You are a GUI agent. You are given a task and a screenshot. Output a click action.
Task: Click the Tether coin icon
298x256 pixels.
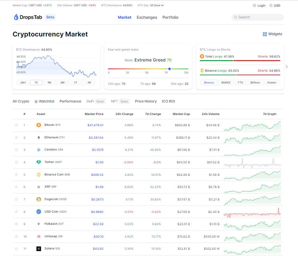[39, 162]
